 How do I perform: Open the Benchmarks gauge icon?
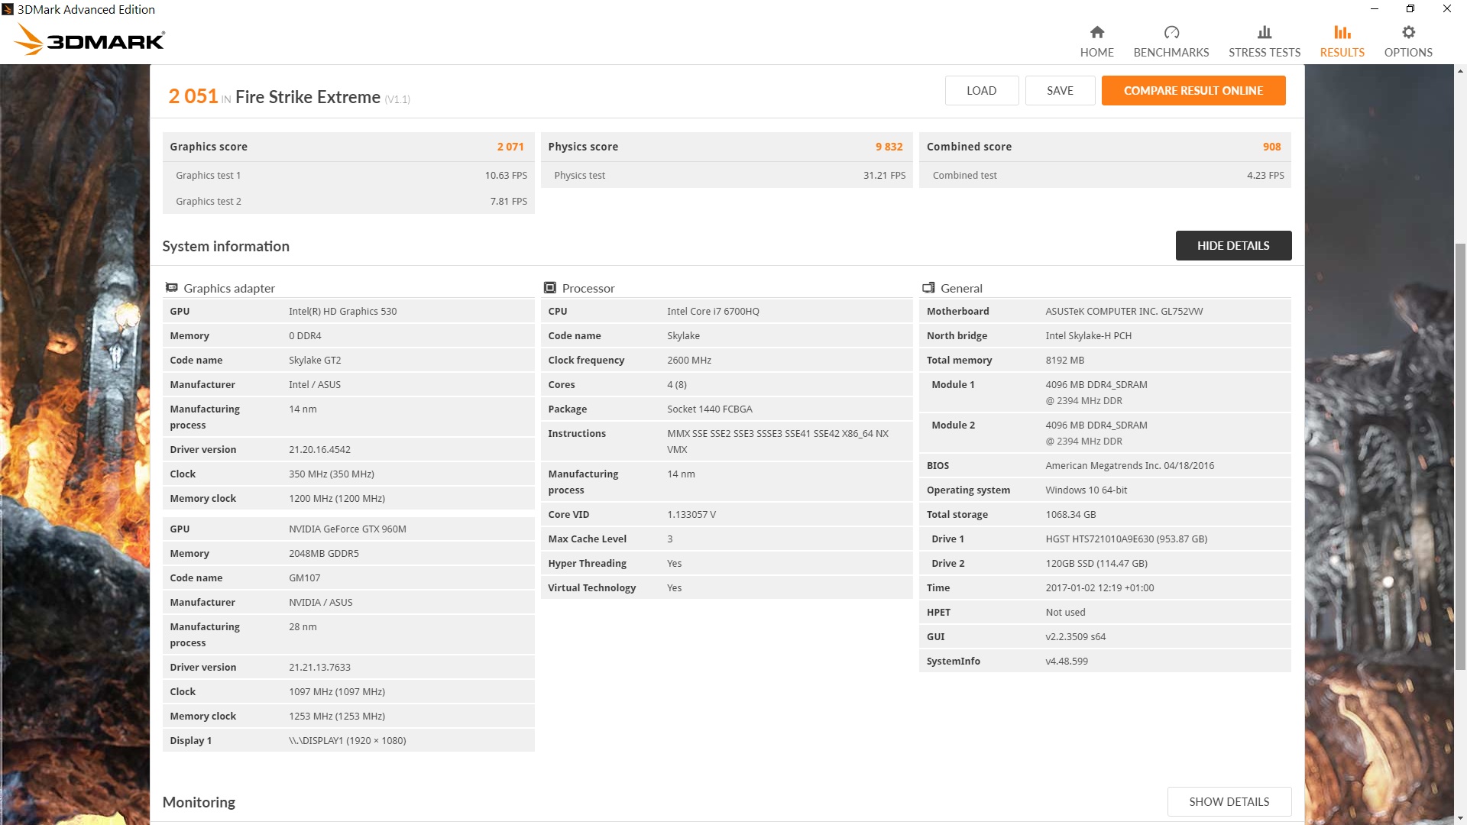[x=1171, y=32]
